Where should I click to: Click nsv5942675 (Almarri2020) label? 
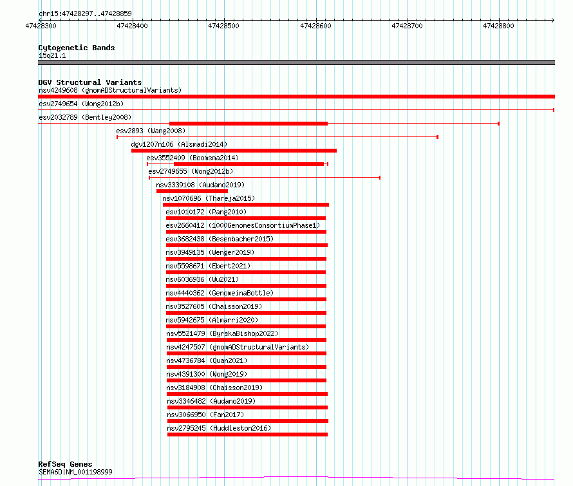click(x=212, y=320)
